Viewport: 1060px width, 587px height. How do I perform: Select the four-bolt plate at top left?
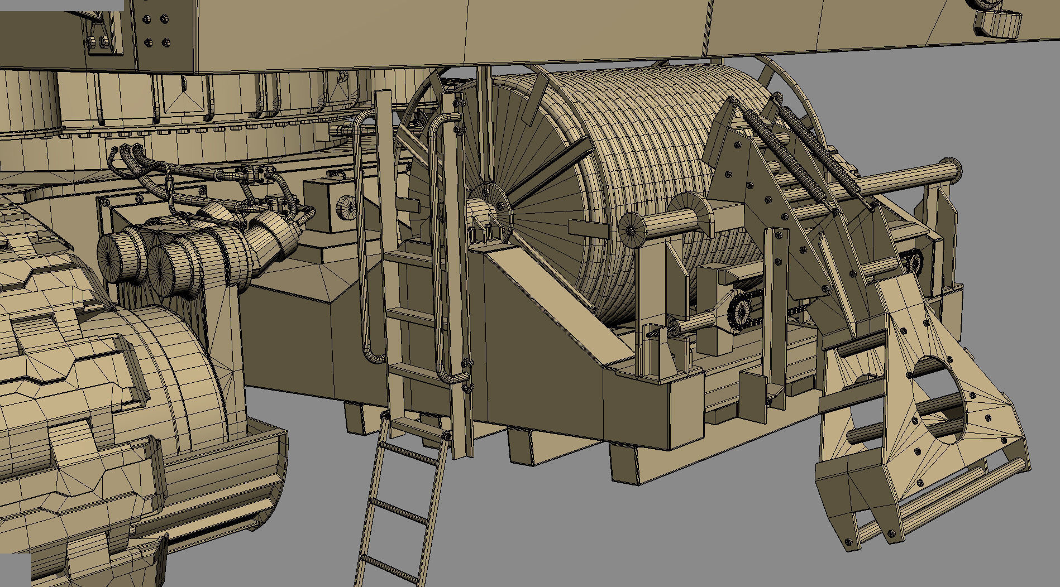(x=156, y=31)
